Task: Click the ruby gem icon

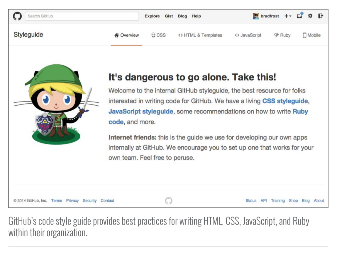Action: 276,35
